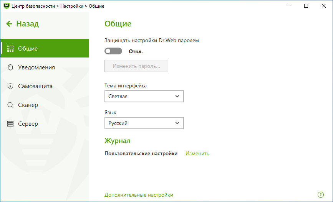Click the breadcrumb title Центр безопасности
Screen dimensions: 333x202
33,6
